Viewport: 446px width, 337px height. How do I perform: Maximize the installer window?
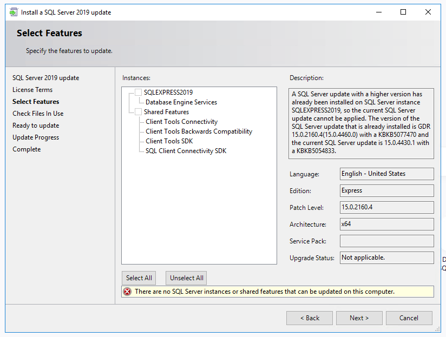point(403,12)
